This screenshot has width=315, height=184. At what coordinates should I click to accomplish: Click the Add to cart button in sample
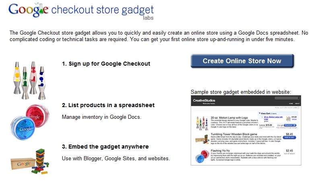pos(289,138)
